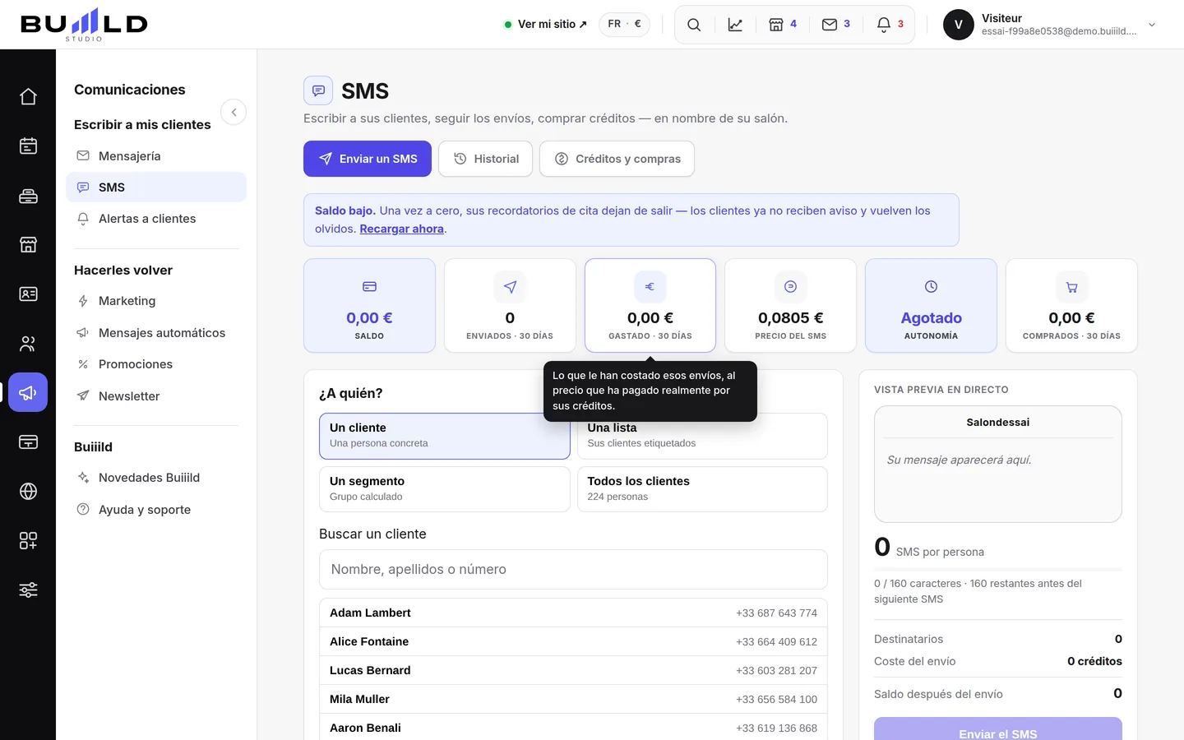
Task: Click the 'Ver mi sitio' link
Action: click(545, 25)
